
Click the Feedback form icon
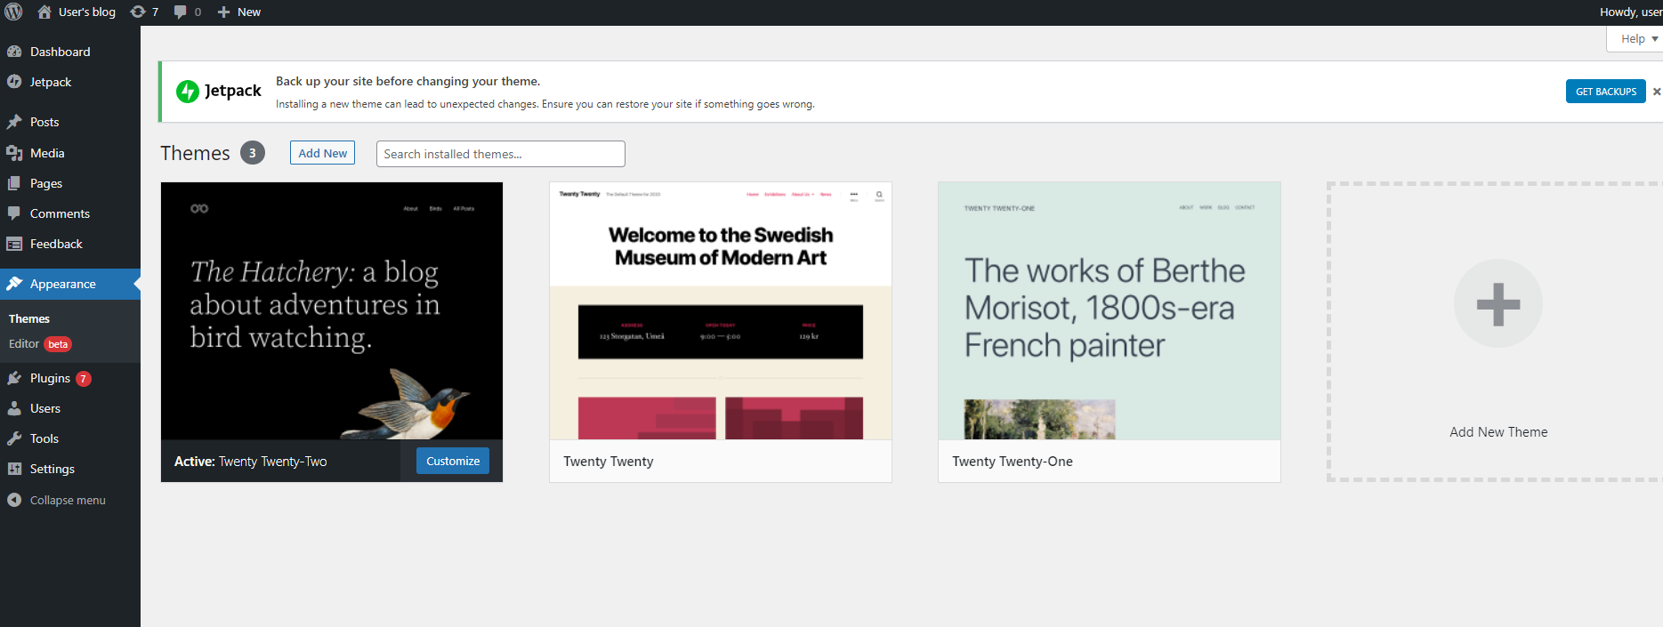click(14, 244)
